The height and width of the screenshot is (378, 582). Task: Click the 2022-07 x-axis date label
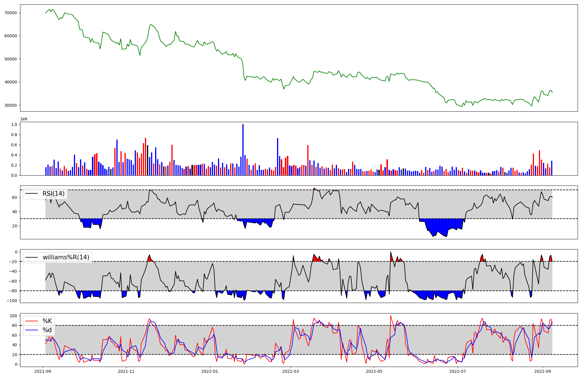point(458,371)
